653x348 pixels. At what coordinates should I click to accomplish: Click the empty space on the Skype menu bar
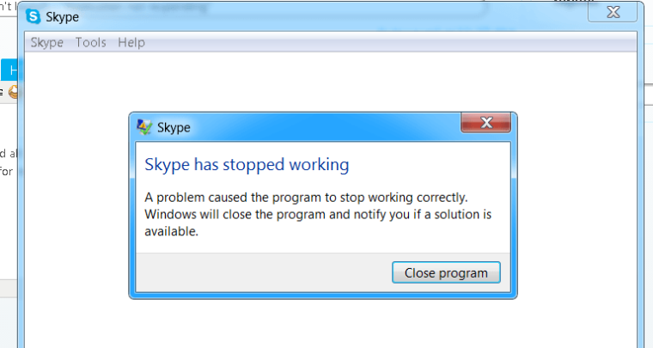click(387, 42)
